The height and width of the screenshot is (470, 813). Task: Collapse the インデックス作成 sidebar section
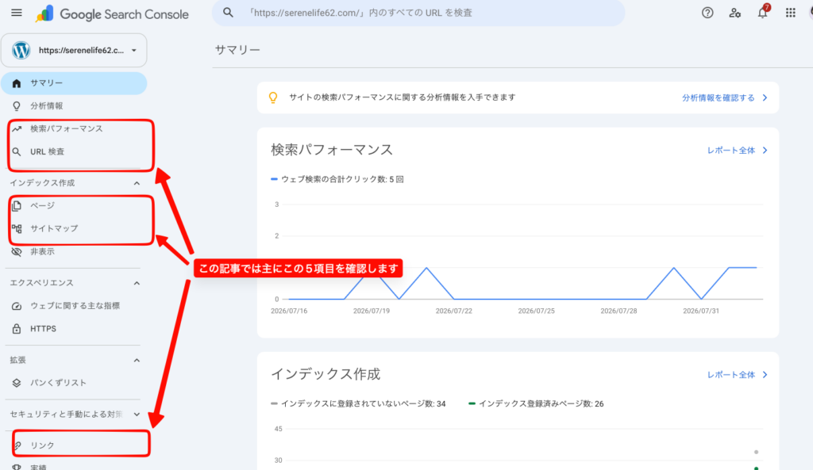click(x=137, y=183)
